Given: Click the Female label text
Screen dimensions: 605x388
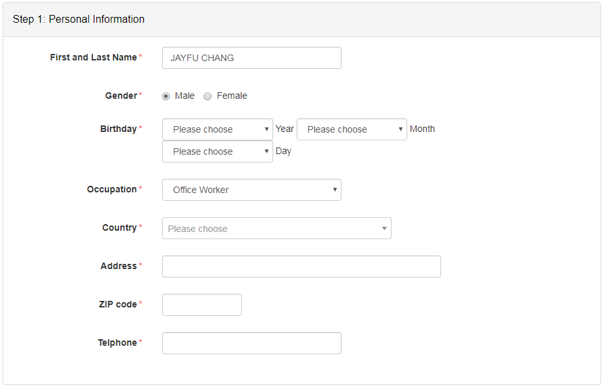Looking at the screenshot, I should coord(232,96).
